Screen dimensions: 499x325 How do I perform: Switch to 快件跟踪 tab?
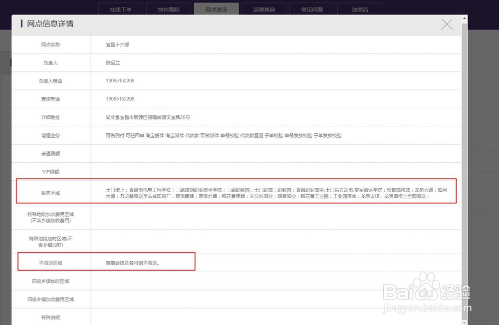[168, 9]
